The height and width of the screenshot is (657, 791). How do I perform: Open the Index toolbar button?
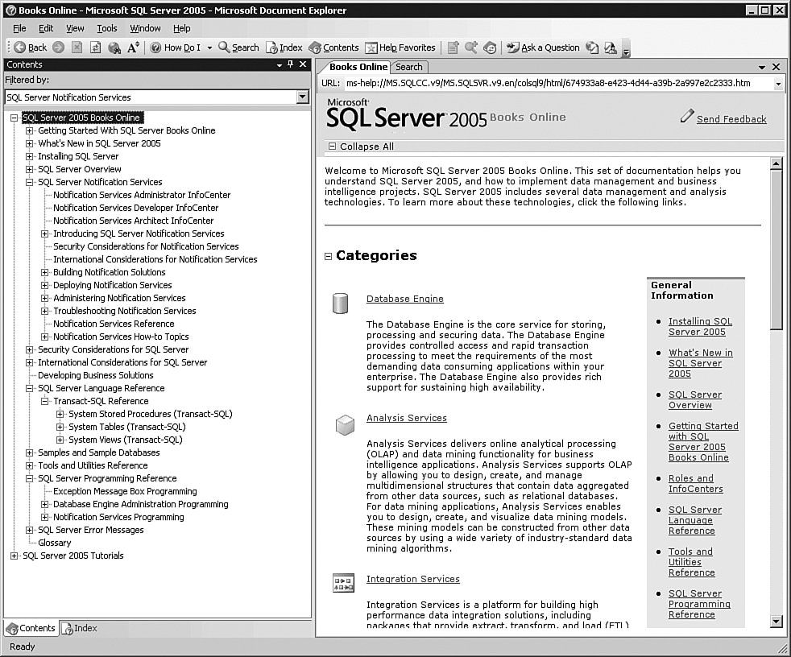click(x=284, y=48)
